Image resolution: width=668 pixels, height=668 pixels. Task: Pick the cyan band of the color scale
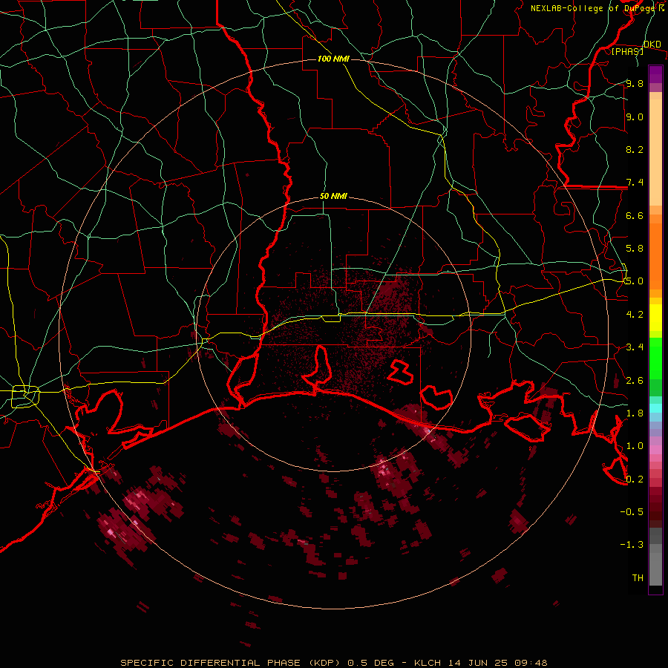point(655,408)
